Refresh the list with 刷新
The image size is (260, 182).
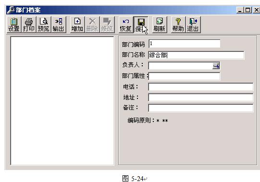point(160,24)
